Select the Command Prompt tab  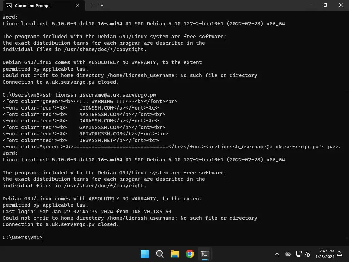click(x=44, y=5)
